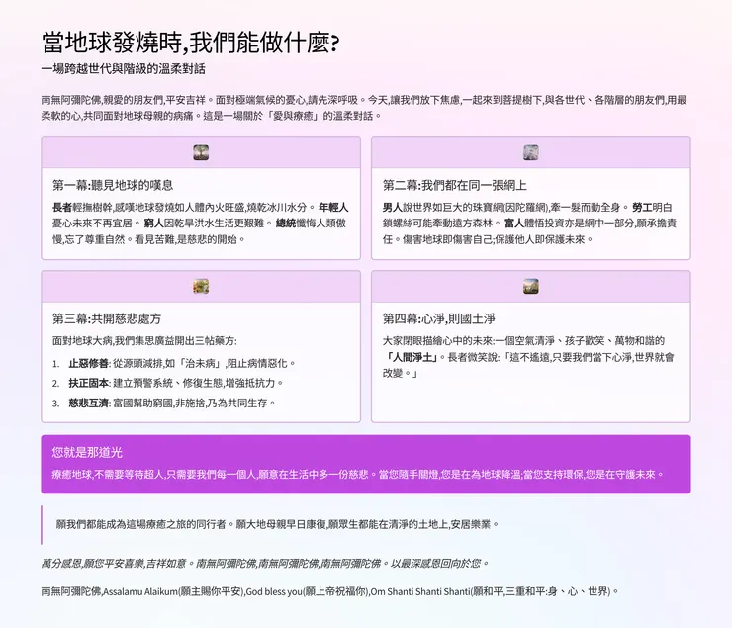Open the thumbnail image above 第四幕
732x628 pixels.
coord(531,286)
